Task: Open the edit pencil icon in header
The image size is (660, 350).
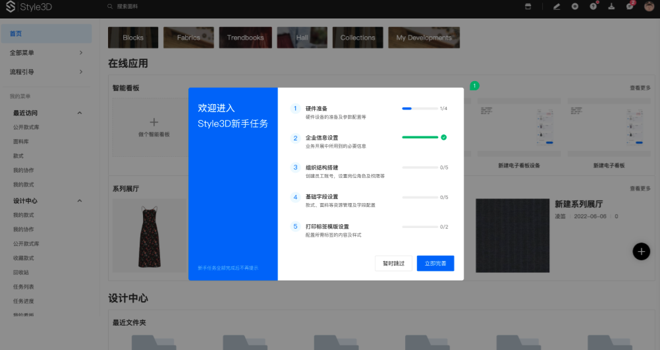Action: [x=557, y=6]
